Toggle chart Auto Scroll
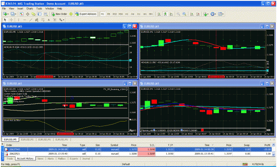Screen dimensions: 277x167 point(192,14)
